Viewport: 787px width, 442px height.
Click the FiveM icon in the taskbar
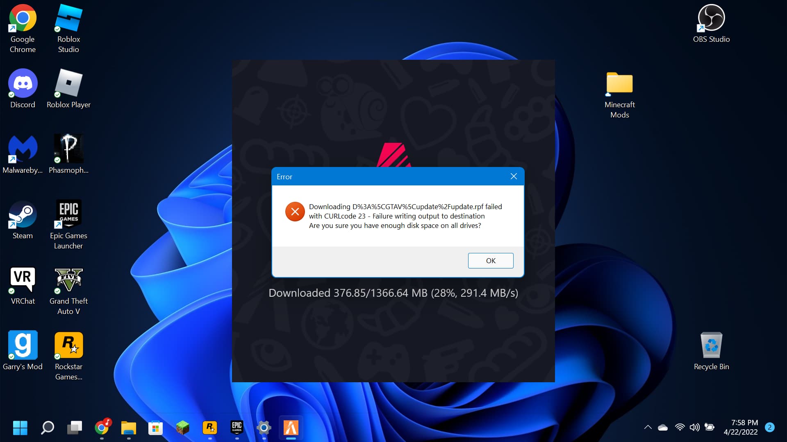click(x=291, y=428)
